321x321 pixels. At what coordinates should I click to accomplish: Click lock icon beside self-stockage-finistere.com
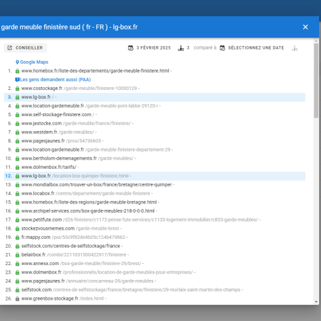click(x=17, y=115)
